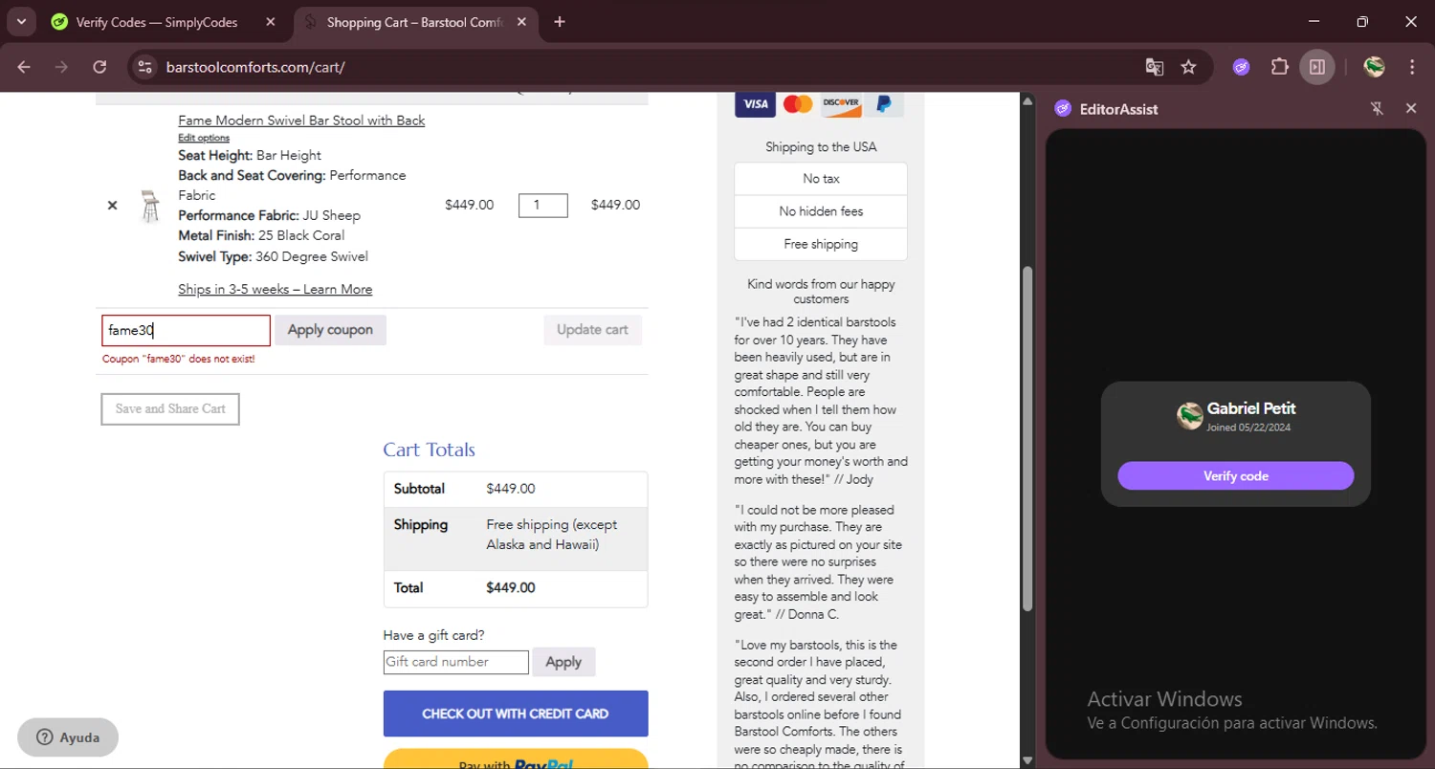Open Ships in 3-5 weeks Learn More link
The height and width of the screenshot is (769, 1435).
click(x=276, y=289)
